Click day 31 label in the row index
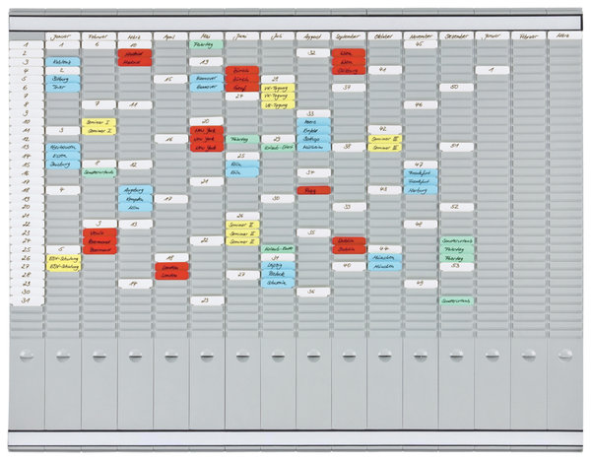 tap(25, 300)
